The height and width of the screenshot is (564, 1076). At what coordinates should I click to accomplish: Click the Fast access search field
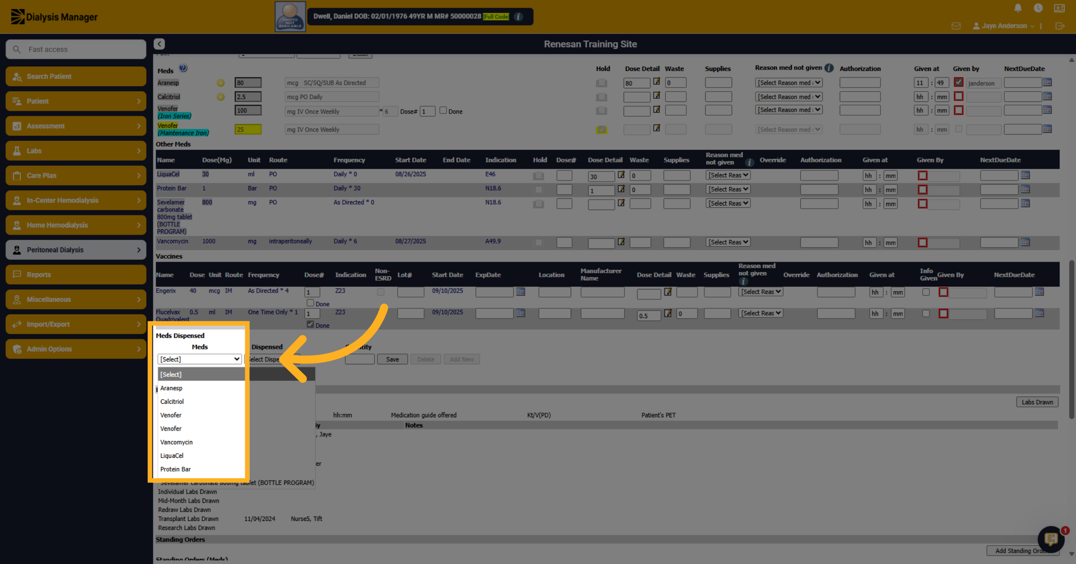coord(76,49)
